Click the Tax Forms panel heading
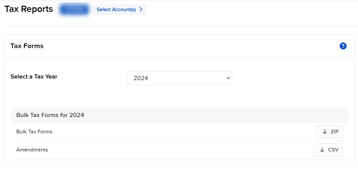Screen dimensions: 358x169 (27, 46)
